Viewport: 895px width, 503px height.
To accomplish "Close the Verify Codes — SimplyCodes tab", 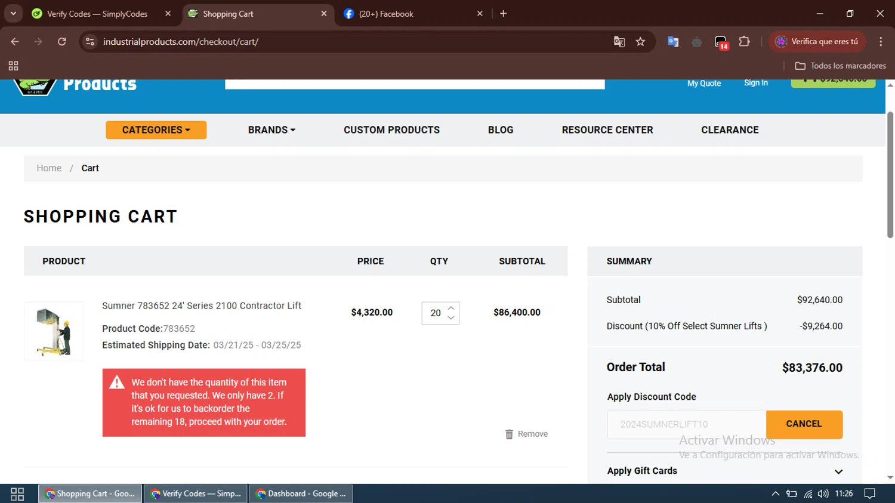I will pyautogui.click(x=168, y=13).
